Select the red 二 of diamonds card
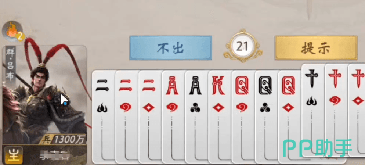The width and height of the screenshot is (365, 165). point(150,116)
